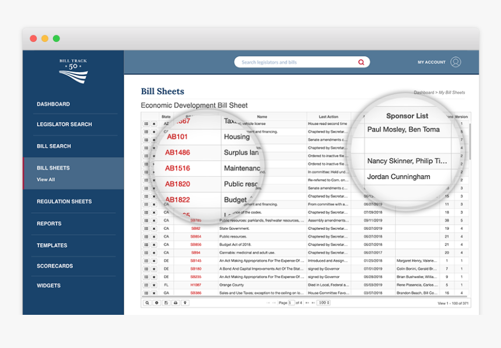Open Reports in the sidebar

49,223
